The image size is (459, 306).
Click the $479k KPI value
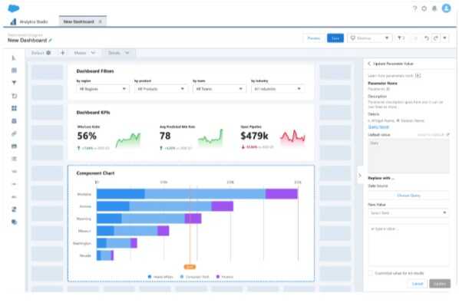(x=254, y=136)
